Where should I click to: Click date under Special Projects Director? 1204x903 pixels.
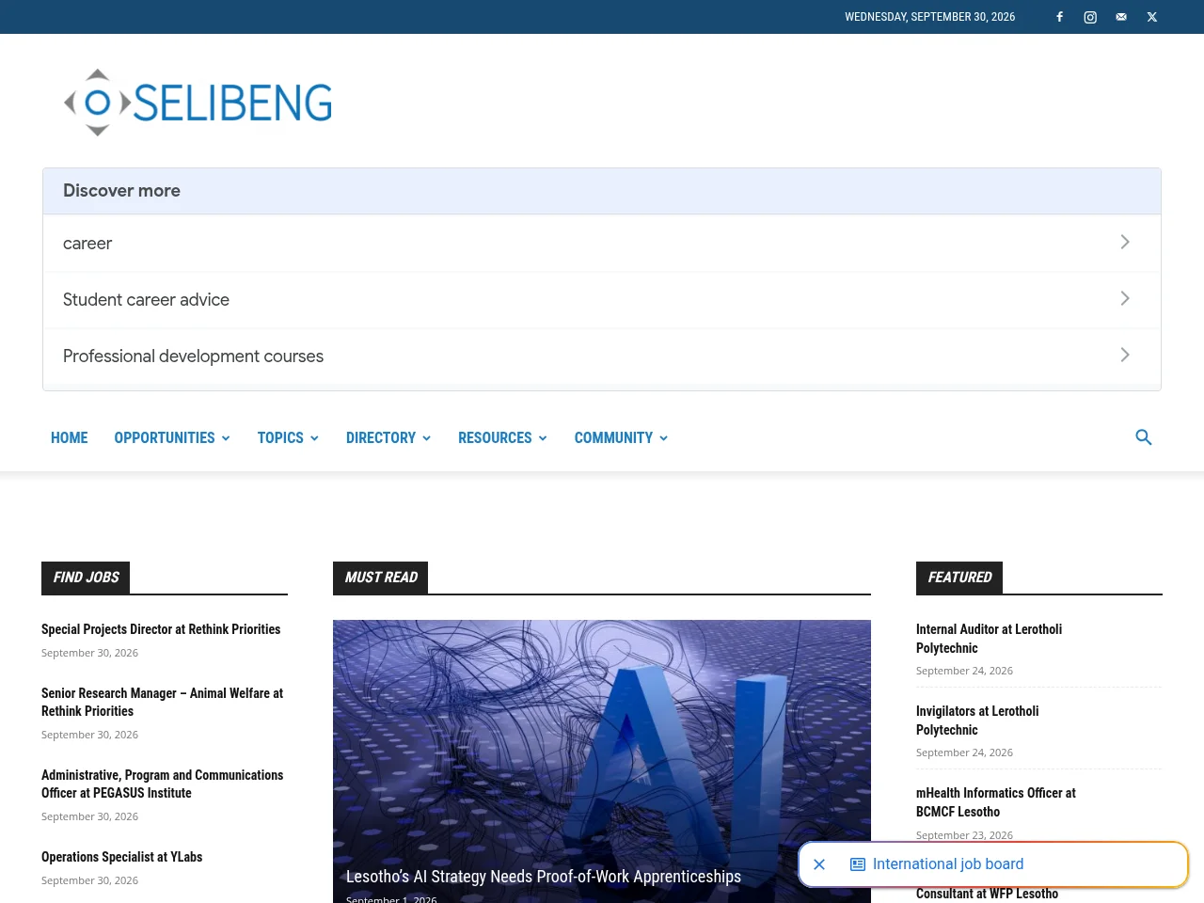pos(89,653)
